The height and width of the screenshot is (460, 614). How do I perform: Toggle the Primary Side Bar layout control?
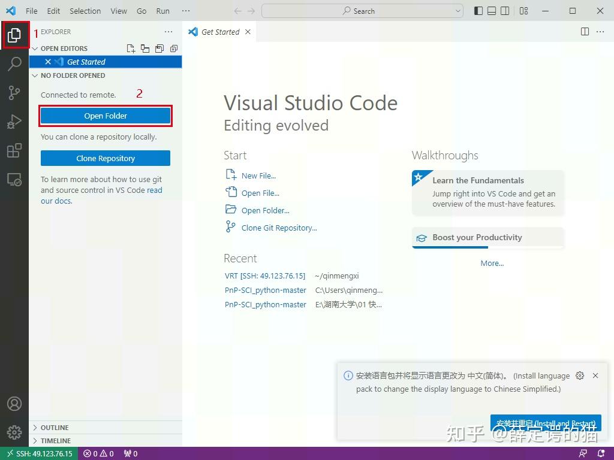point(477,10)
